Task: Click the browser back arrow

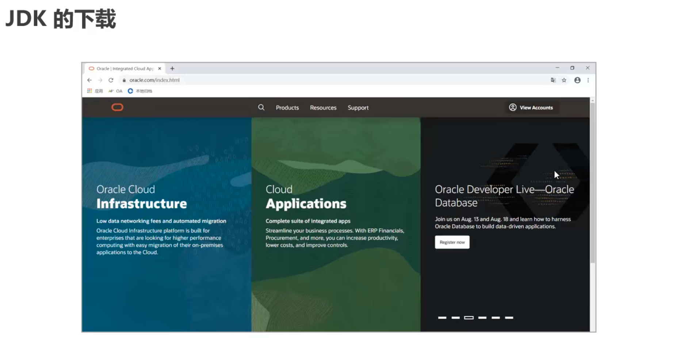Action: point(89,80)
